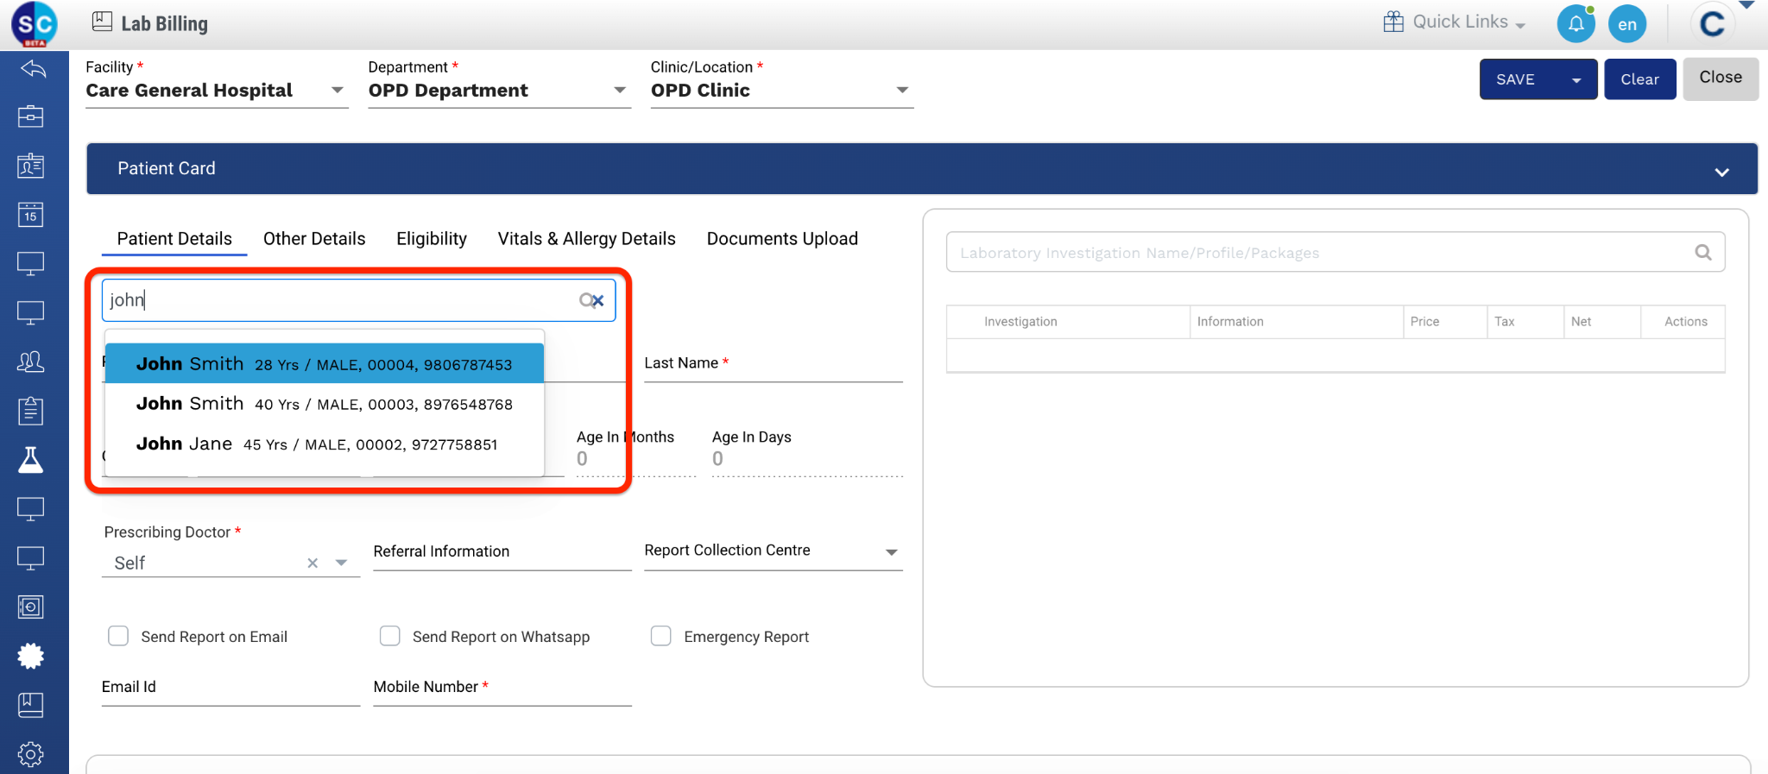Check the Emergency Report box
1768x774 pixels.
point(661,636)
